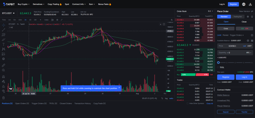This screenshot has height=118, width=255.
Task: Click the zoom in magnifier tool
Action: coord(4,70)
